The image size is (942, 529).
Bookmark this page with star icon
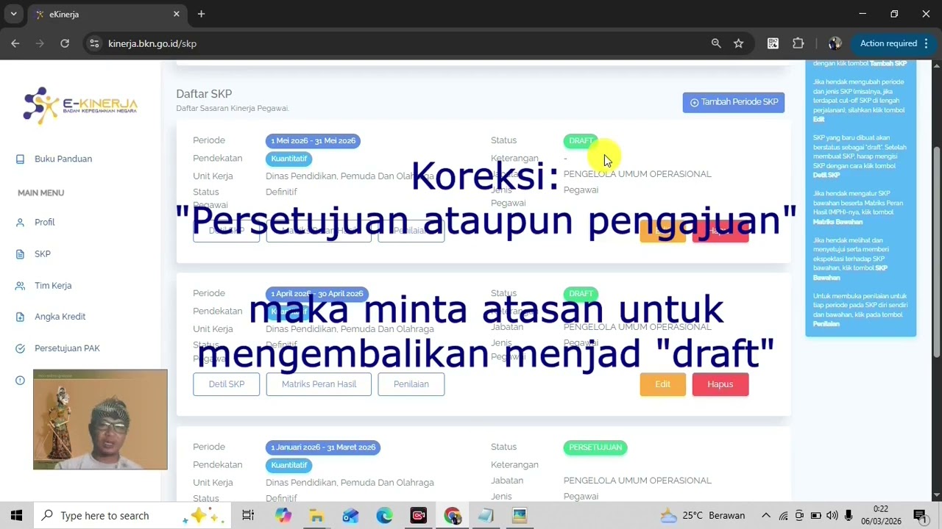pos(738,43)
